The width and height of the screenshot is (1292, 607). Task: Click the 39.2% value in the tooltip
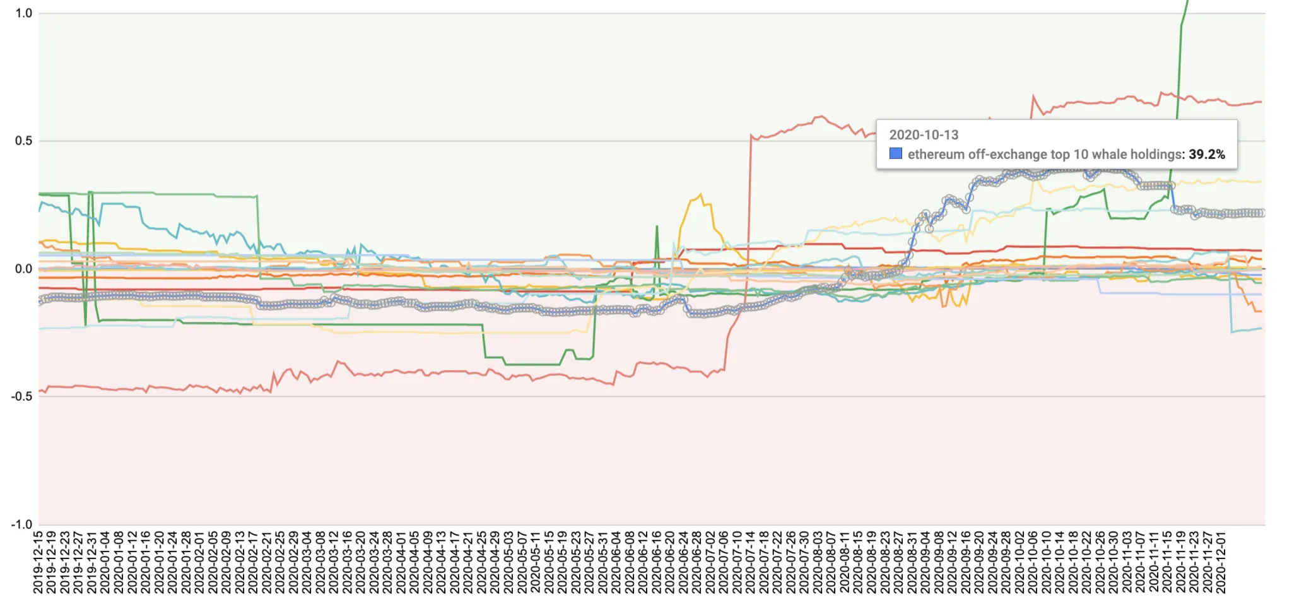[1206, 155]
